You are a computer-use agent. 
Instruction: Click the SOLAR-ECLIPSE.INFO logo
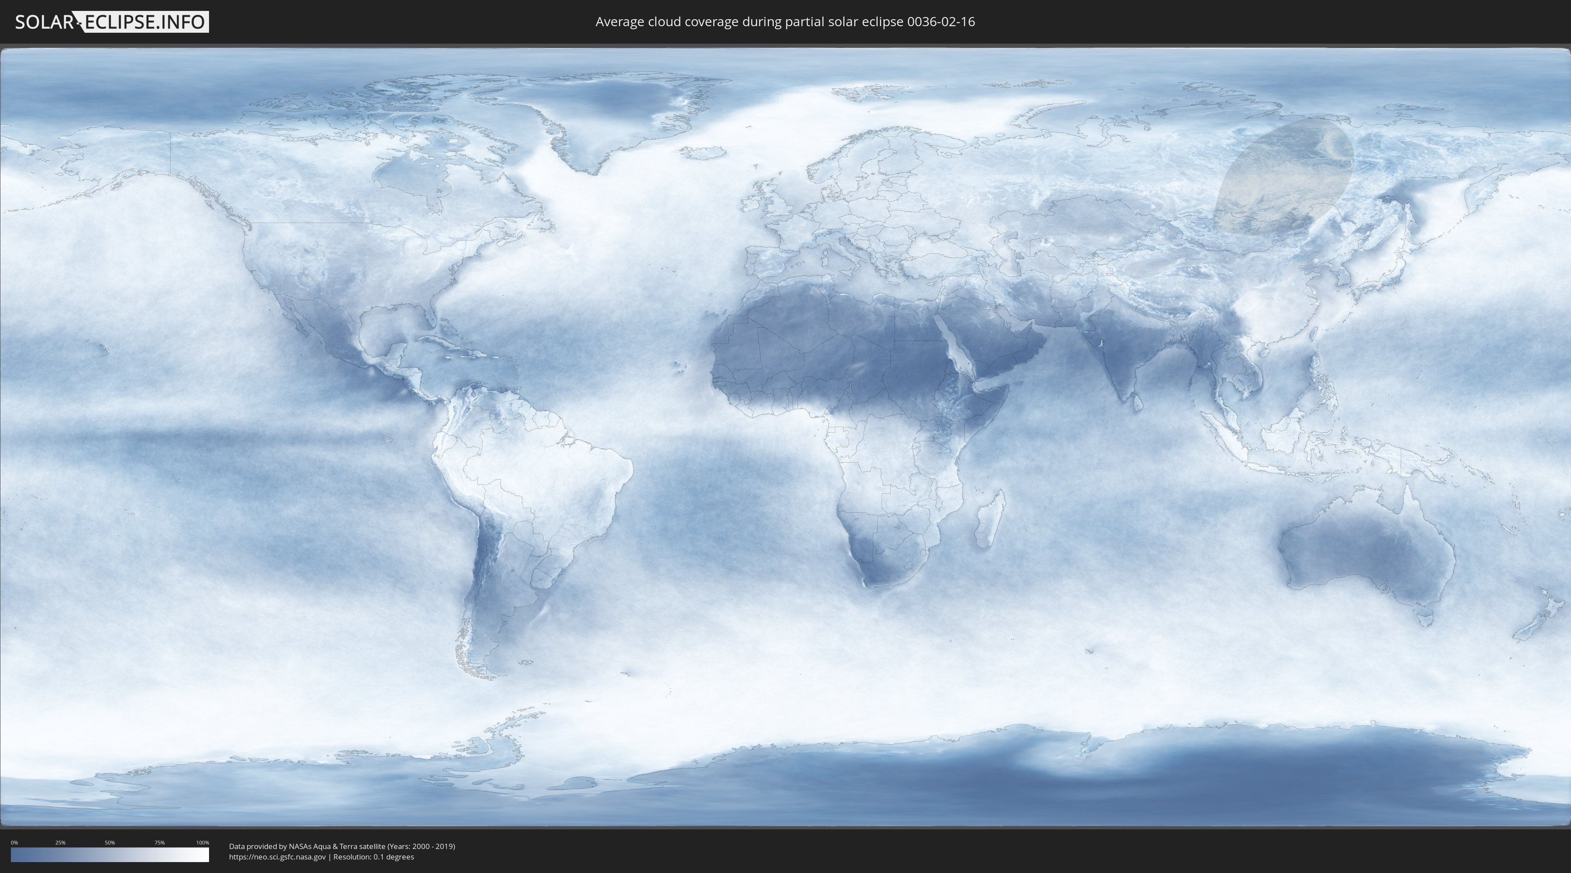tap(112, 22)
